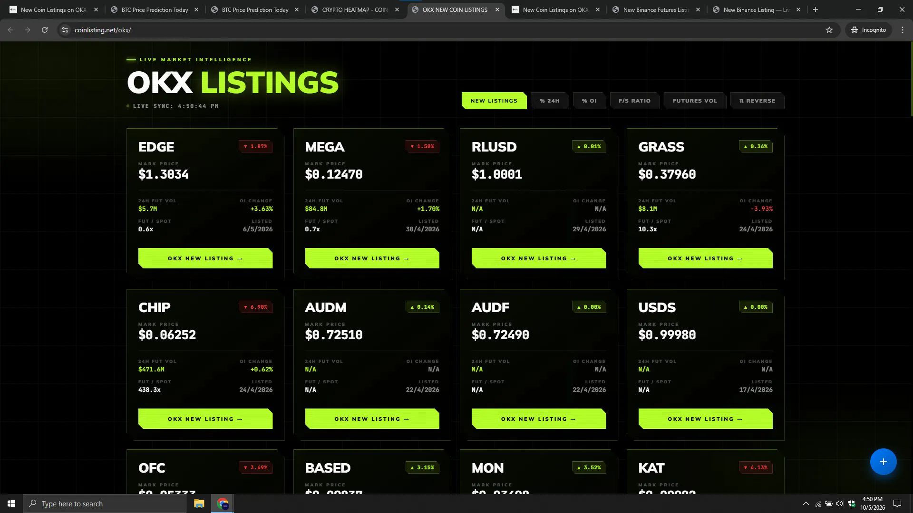
Task: Open the network icon in system tray
Action: tap(818, 503)
